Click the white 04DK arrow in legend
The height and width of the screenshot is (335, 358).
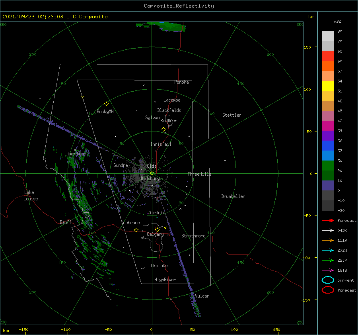tap(328, 231)
